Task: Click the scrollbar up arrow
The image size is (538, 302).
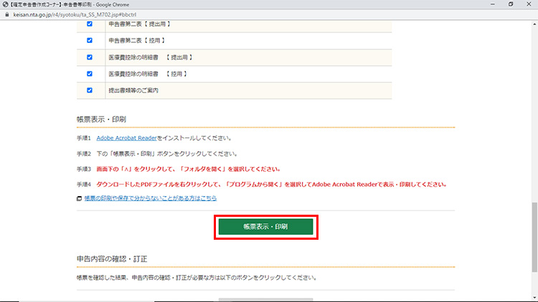Action: [x=534, y=23]
